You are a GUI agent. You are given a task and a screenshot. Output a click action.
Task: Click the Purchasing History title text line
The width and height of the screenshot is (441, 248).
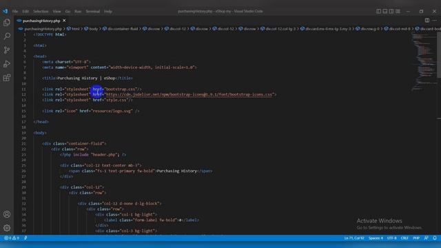tap(88, 78)
